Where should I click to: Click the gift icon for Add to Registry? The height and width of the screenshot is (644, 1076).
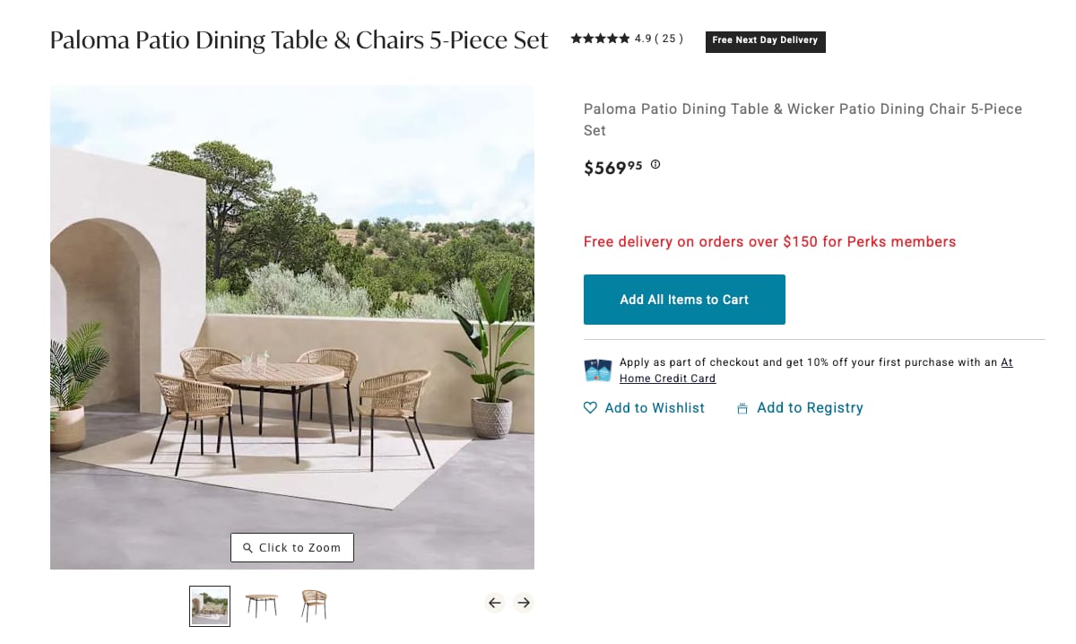pos(742,409)
